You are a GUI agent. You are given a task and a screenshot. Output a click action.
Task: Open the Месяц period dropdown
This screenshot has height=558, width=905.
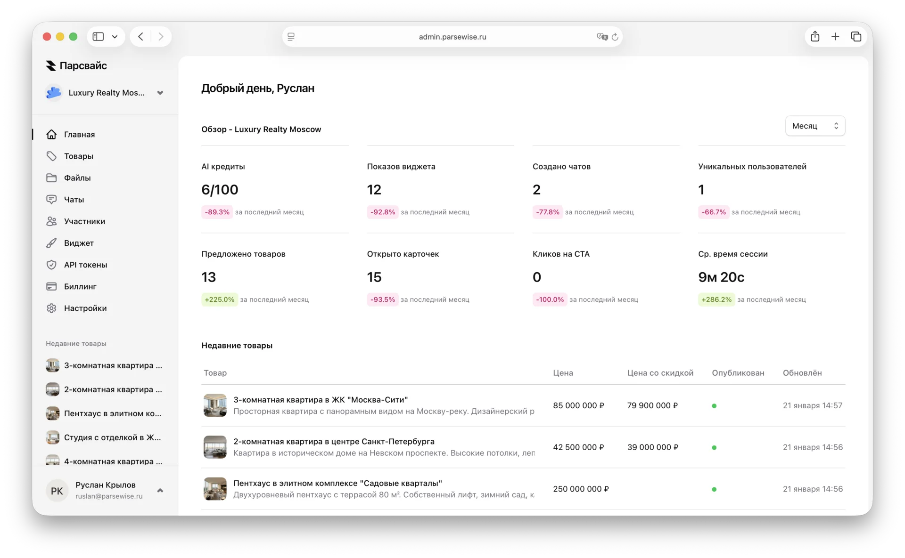pyautogui.click(x=815, y=126)
